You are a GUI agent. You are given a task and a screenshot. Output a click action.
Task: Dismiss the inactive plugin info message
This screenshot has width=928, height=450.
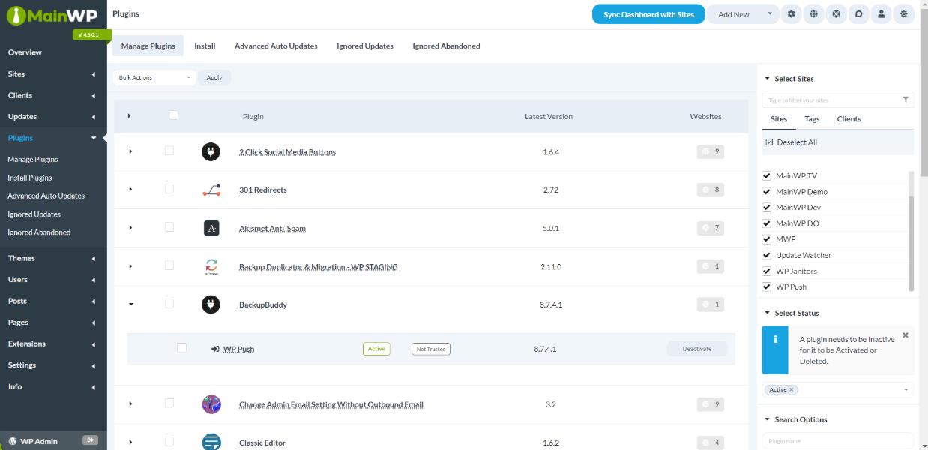click(905, 335)
